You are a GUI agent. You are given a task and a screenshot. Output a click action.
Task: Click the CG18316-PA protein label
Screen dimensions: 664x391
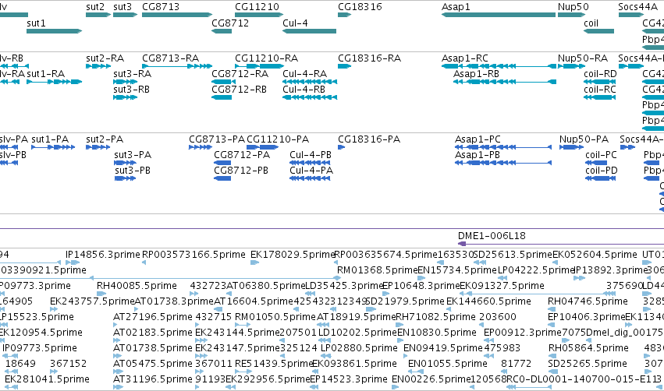click(x=369, y=139)
